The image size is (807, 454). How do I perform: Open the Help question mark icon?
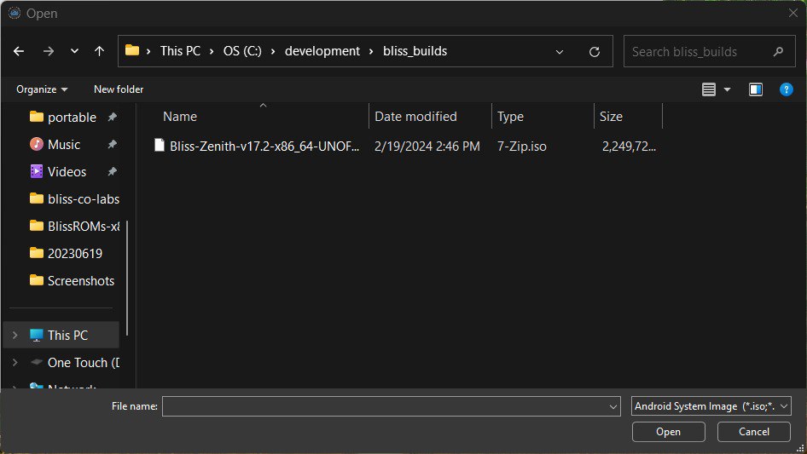pos(787,89)
